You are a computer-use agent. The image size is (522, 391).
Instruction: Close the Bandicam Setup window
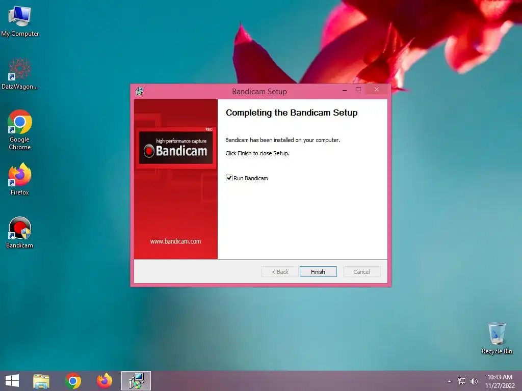pyautogui.click(x=377, y=90)
